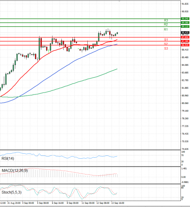Click the 85.485 price axis value
The height and width of the screenshot is (207, 190).
click(185, 58)
